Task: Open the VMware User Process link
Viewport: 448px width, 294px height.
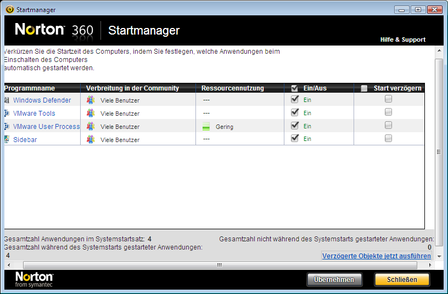Action: (46, 127)
